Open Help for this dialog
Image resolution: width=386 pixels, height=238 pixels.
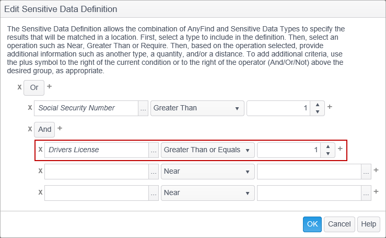tap(368, 224)
